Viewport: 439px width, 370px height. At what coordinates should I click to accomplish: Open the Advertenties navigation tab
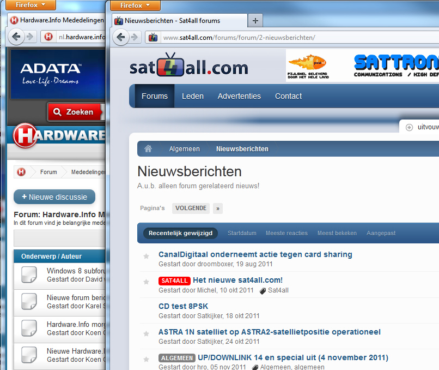(x=239, y=96)
